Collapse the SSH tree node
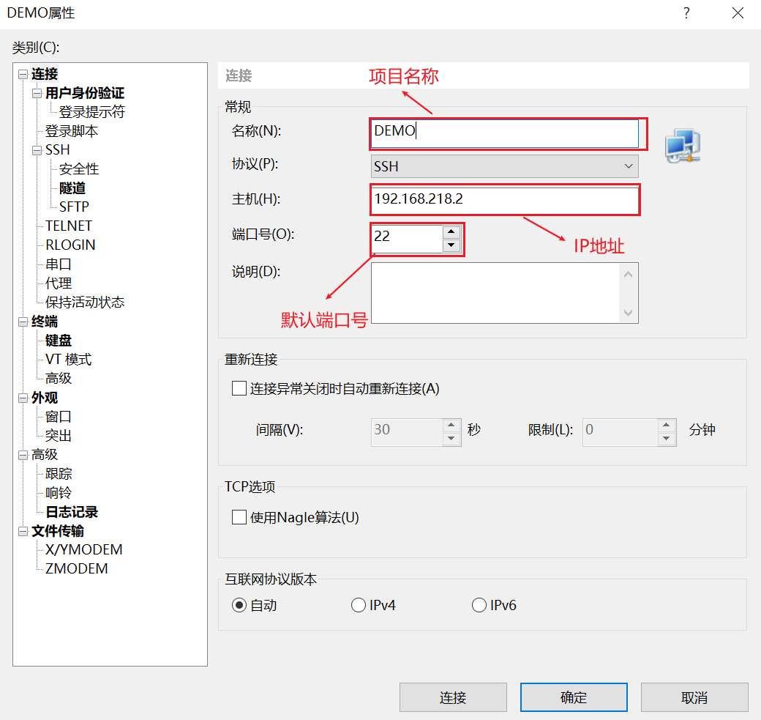 (37, 150)
